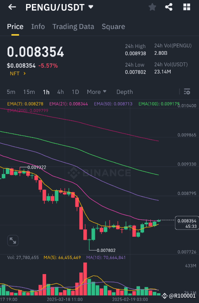Go back using the left arrow
199x303 pixels.
point(12,7)
